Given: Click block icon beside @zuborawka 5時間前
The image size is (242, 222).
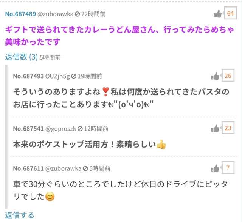Looking at the screenshot, I should point(85,168).
